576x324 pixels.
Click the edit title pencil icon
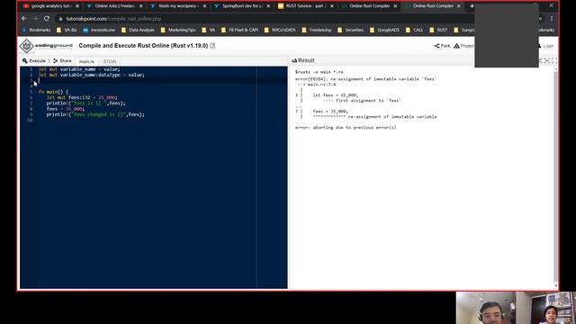click(x=212, y=46)
